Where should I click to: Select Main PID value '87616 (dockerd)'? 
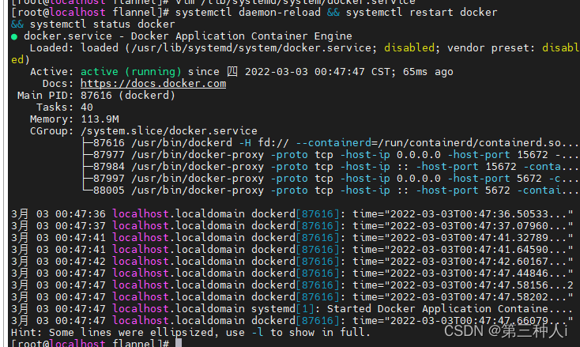point(128,96)
